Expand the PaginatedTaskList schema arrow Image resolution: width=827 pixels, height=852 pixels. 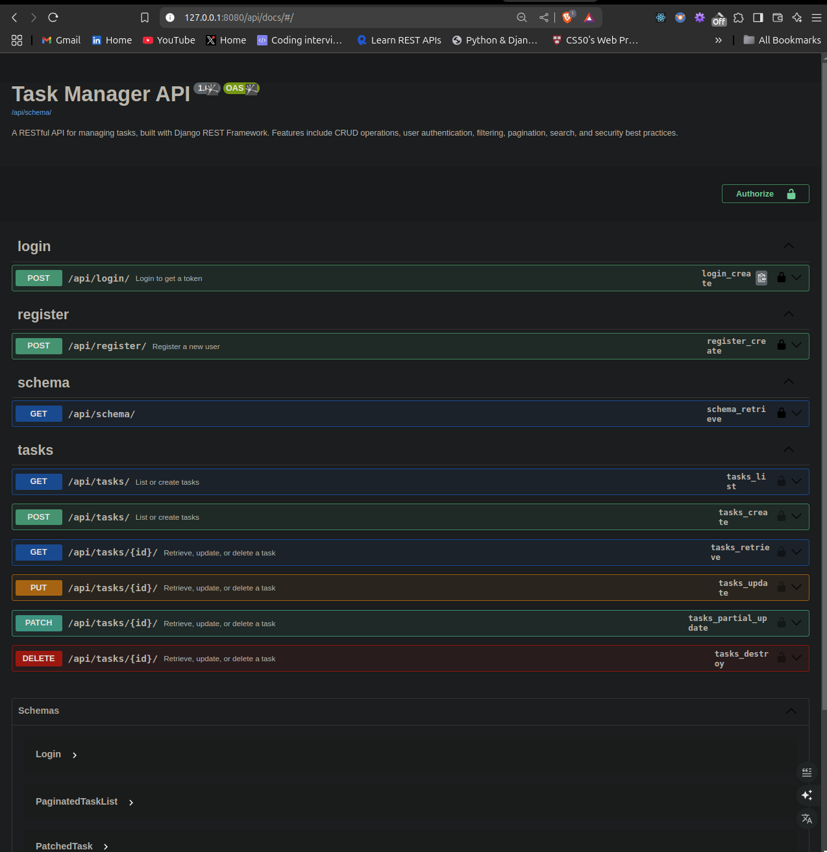click(x=131, y=803)
